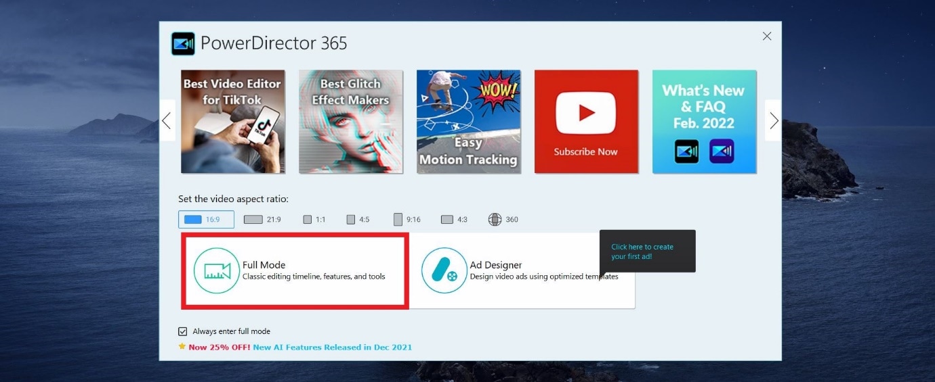935x382 pixels.
Task: Launch Full Mode classic editing
Action: [295, 270]
